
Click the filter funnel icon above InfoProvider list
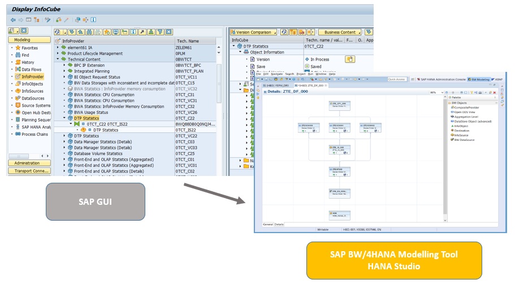(160, 32)
